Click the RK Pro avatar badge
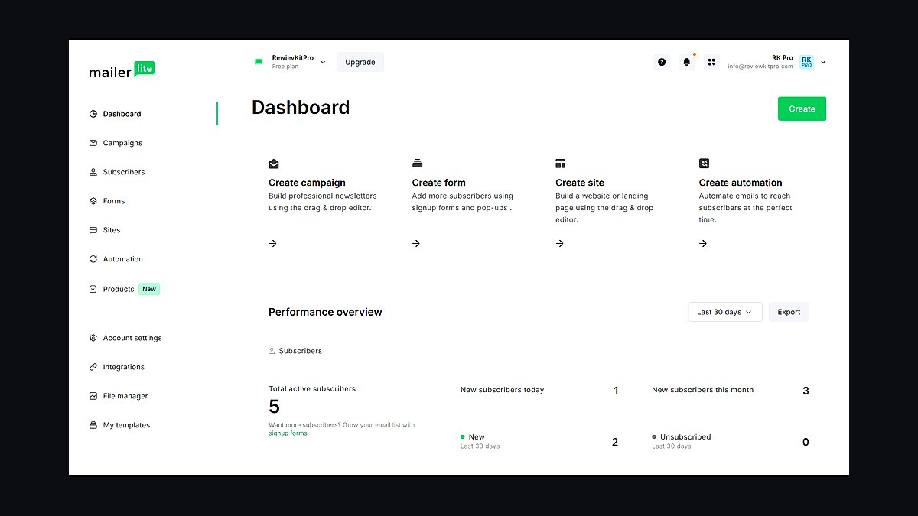Screen dimensions: 918x516 (x=806, y=62)
